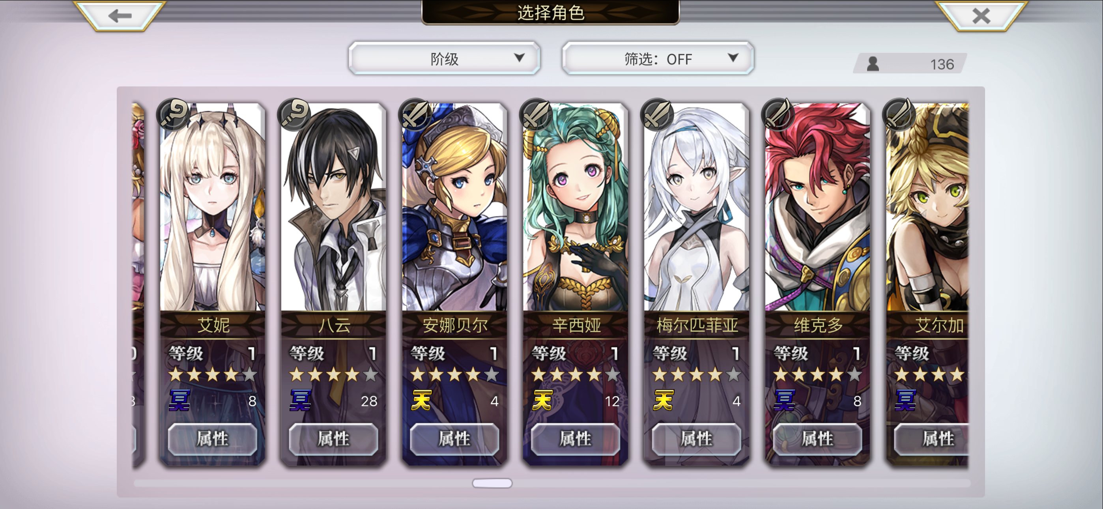
Task: Click the 天 element icon on 安娜贝尔
Action: coord(421,400)
